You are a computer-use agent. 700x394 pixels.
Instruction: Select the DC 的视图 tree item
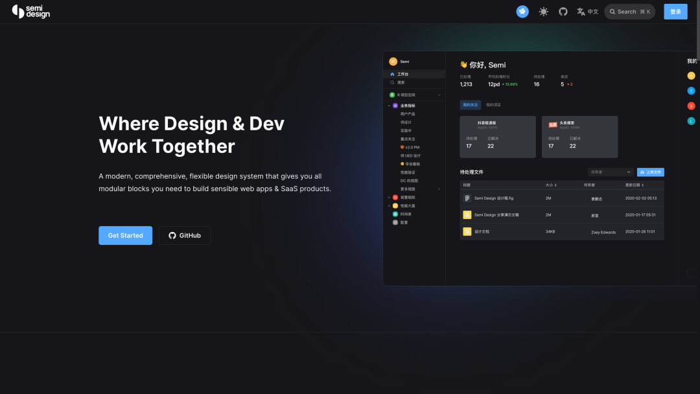click(409, 181)
